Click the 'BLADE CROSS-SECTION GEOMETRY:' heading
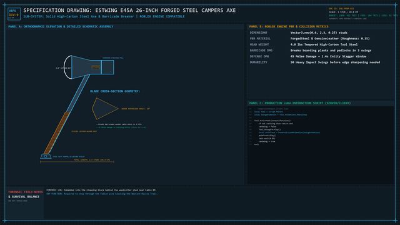The image size is (400, 225). click(x=115, y=91)
